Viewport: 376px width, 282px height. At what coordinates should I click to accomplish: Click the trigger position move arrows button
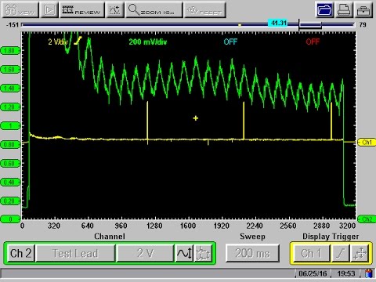tap(360, 253)
